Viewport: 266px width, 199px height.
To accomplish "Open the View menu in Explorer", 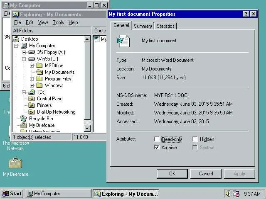I will (43, 22).
